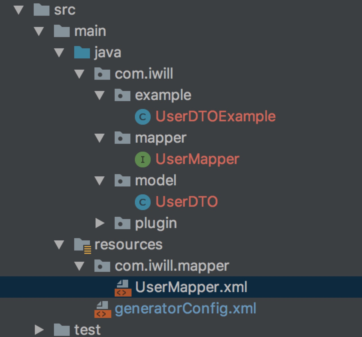Collapse the example package arrow
The image size is (362, 337).
coord(100,95)
